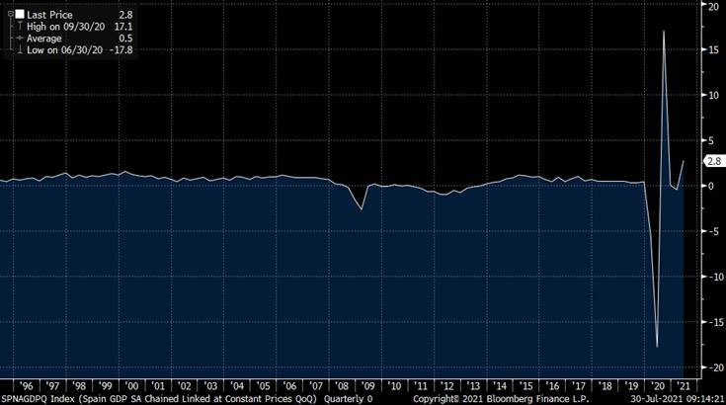Select the Last Price legend entry
726x405 pixels.
(x=47, y=14)
